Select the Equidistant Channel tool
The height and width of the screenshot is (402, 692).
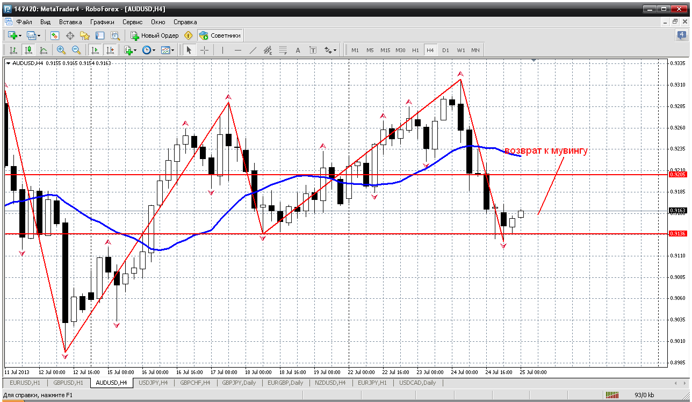tap(268, 50)
